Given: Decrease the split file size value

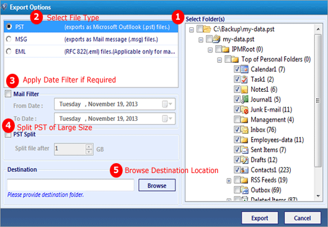Looking at the screenshot, I should click(x=89, y=152).
